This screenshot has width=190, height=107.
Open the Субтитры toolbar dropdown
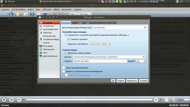click(85, 14)
